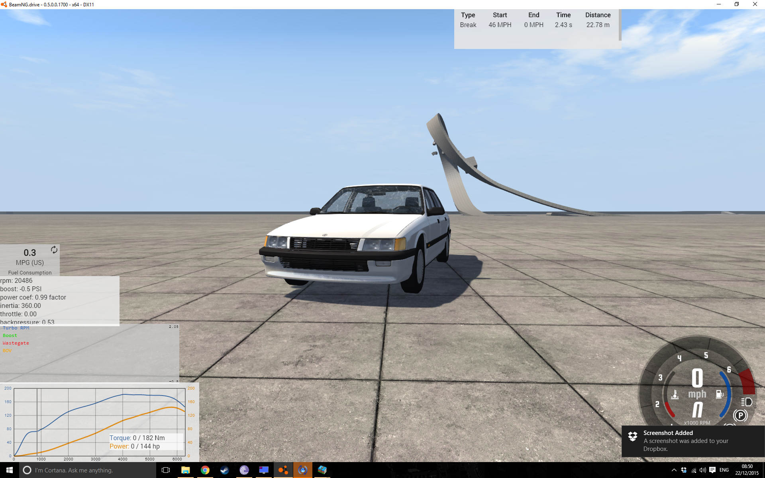Image resolution: width=765 pixels, height=478 pixels.
Task: Open Google Chrome from the taskbar
Action: (x=205, y=470)
